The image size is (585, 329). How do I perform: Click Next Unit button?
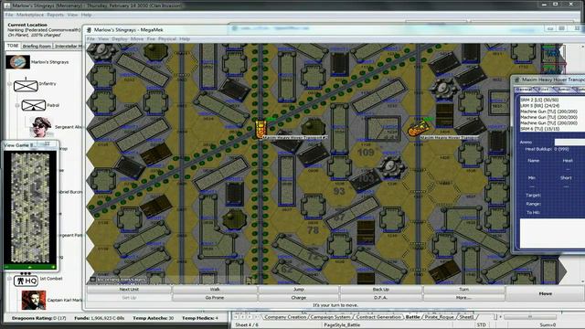(x=129, y=290)
